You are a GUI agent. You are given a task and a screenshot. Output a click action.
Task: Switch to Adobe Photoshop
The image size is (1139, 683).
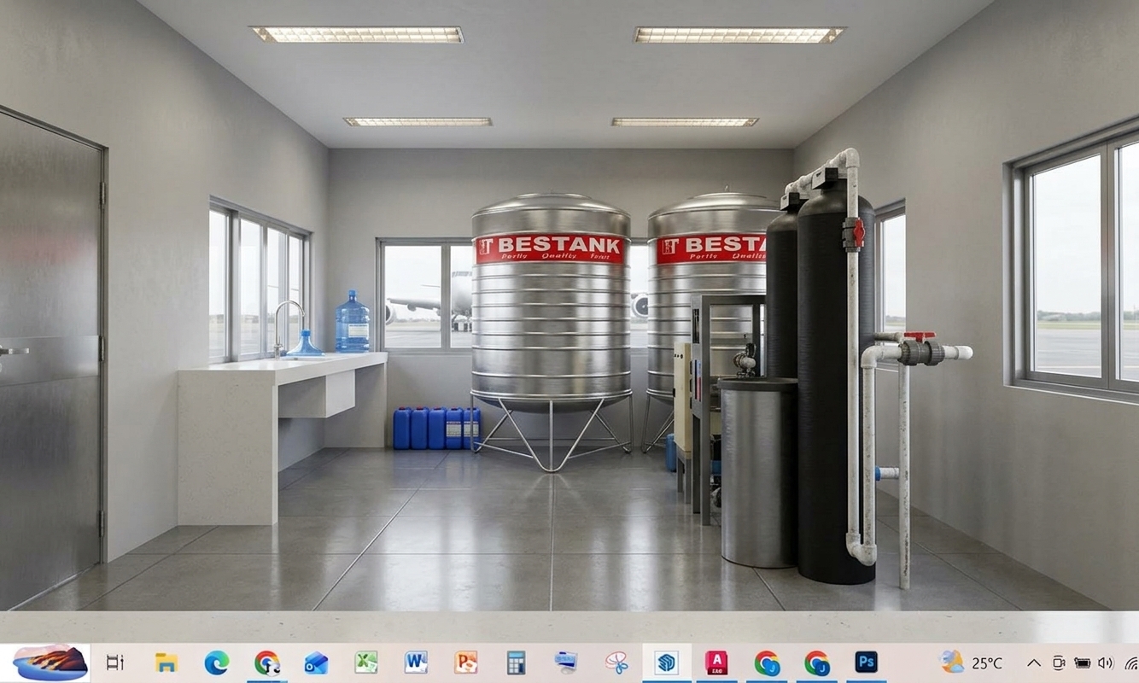pos(867,663)
